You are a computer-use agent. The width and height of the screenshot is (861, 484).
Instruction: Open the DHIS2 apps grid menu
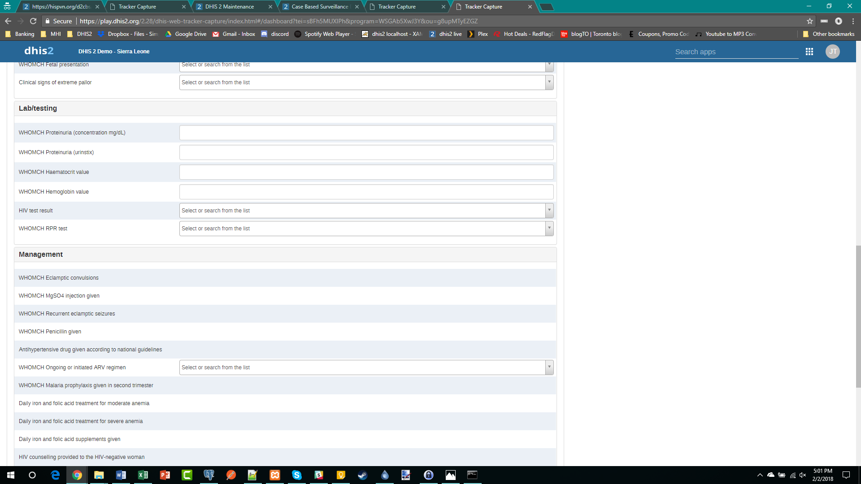pyautogui.click(x=809, y=52)
